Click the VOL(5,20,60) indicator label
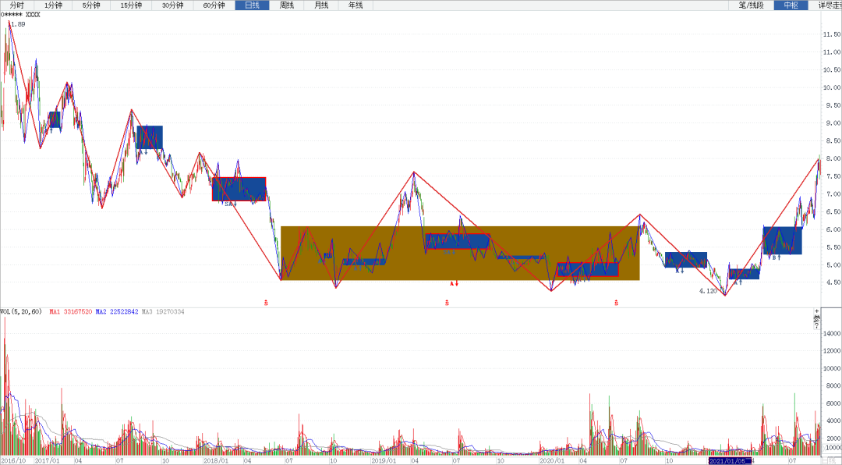Viewport: 842px width, 465px height. pyautogui.click(x=21, y=312)
